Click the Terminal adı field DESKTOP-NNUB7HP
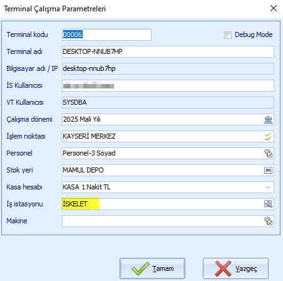This screenshot has height=281, width=283. pos(168,51)
